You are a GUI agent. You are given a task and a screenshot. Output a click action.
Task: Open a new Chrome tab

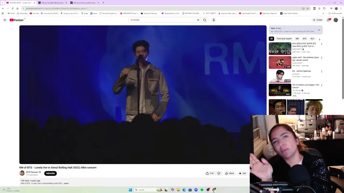103,3
